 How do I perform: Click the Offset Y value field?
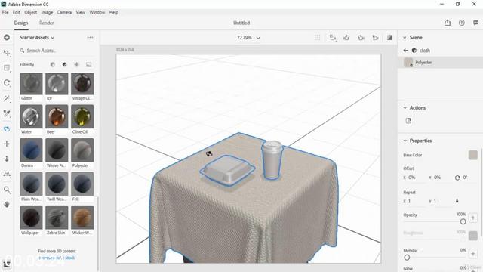coord(441,178)
